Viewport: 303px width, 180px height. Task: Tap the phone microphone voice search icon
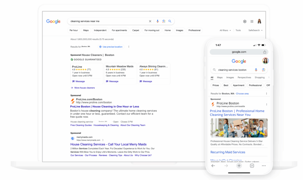click(x=256, y=70)
